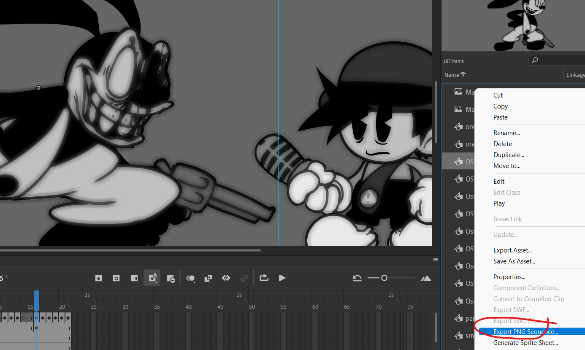Viewport: 585px width, 350px height.
Task: Toggle the Loop playback button
Action: click(x=264, y=278)
